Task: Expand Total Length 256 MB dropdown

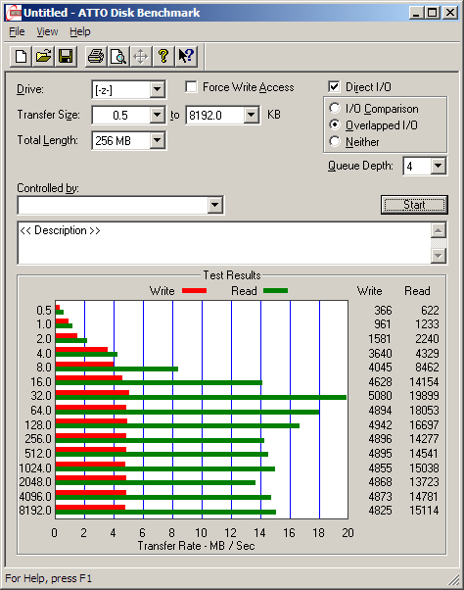Action: pyautogui.click(x=157, y=140)
